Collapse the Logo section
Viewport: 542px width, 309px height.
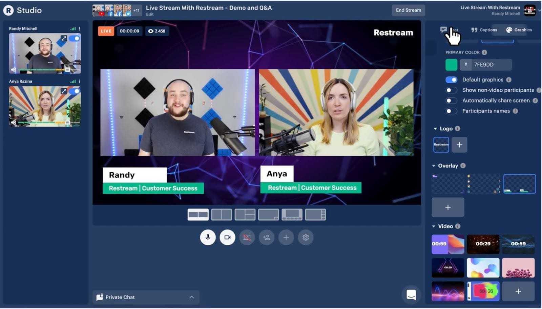tap(435, 129)
